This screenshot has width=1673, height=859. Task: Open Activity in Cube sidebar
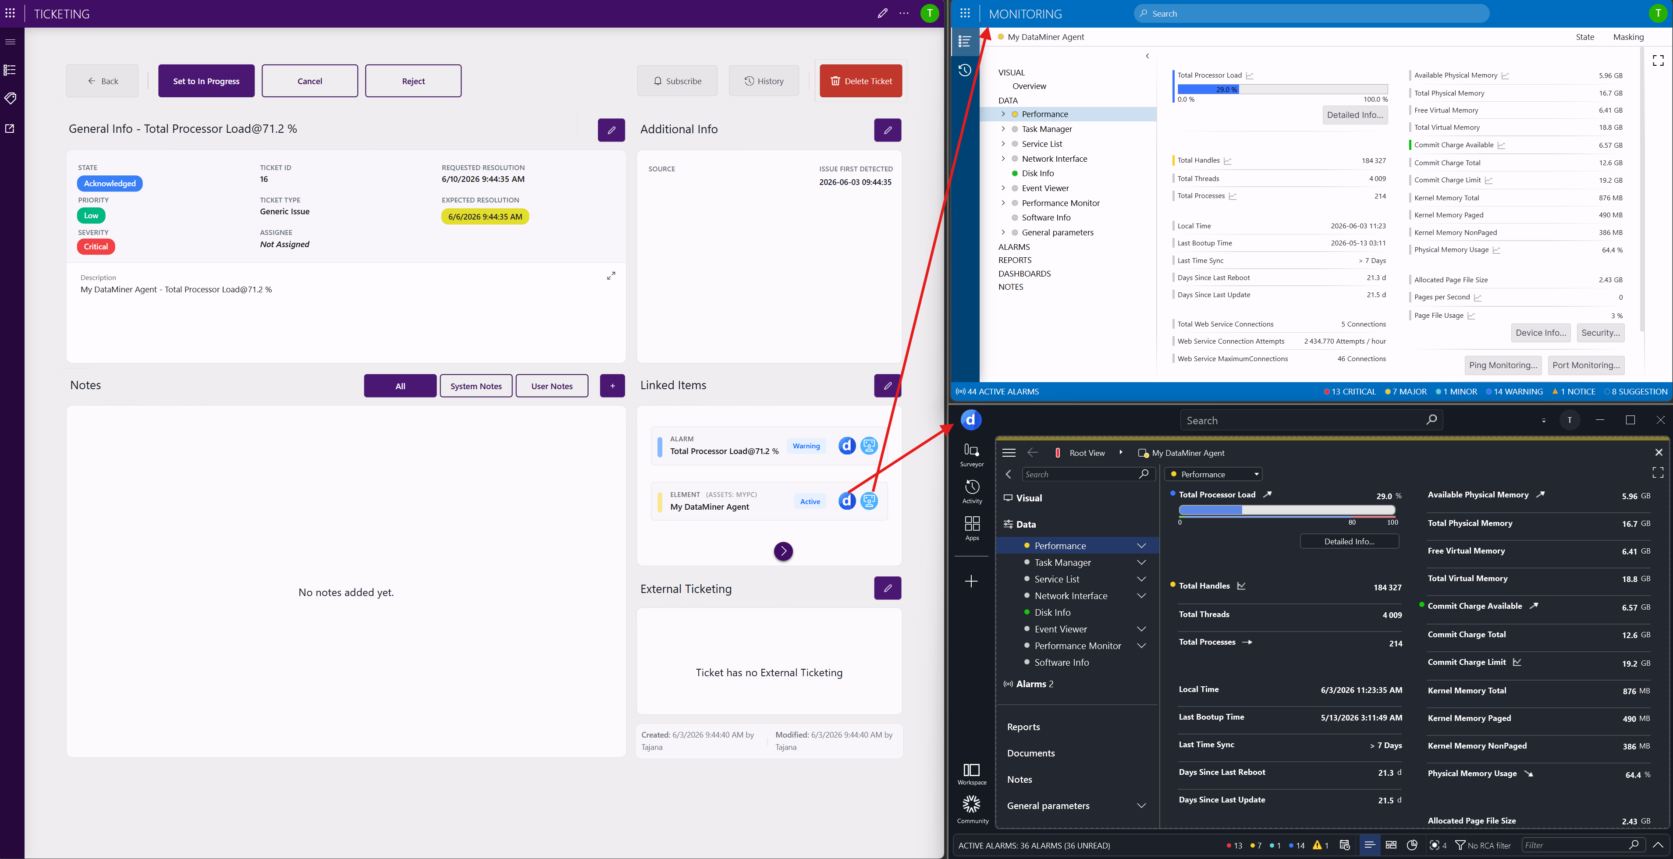point(972,491)
